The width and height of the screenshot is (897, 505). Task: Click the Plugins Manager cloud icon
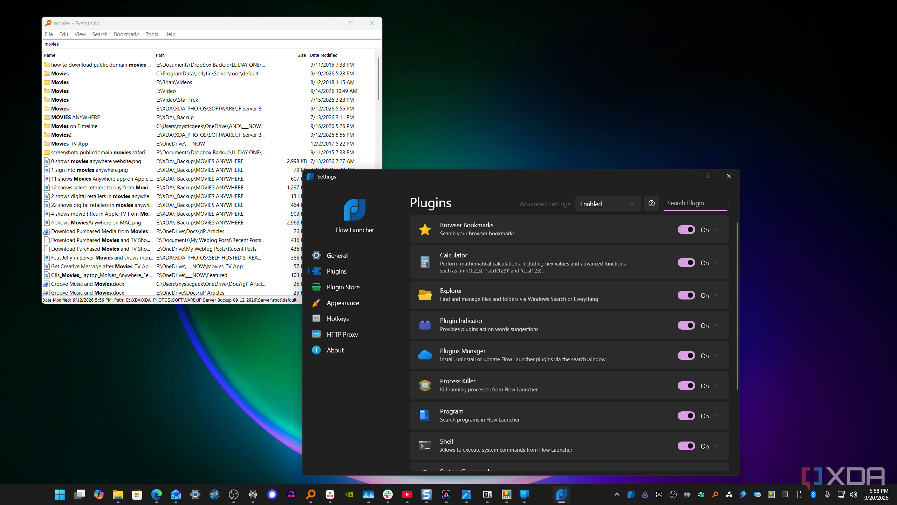pyautogui.click(x=425, y=355)
